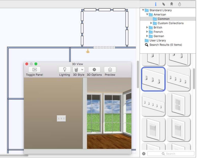Select the chandelier light in the floor plan
Viewport: 197px width, 159px height.
[x=88, y=51]
